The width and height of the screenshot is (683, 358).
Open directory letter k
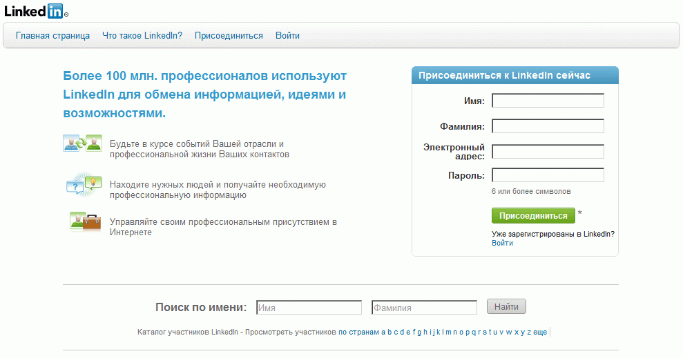[439, 332]
